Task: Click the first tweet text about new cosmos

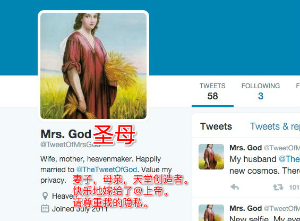Action: 264,165
